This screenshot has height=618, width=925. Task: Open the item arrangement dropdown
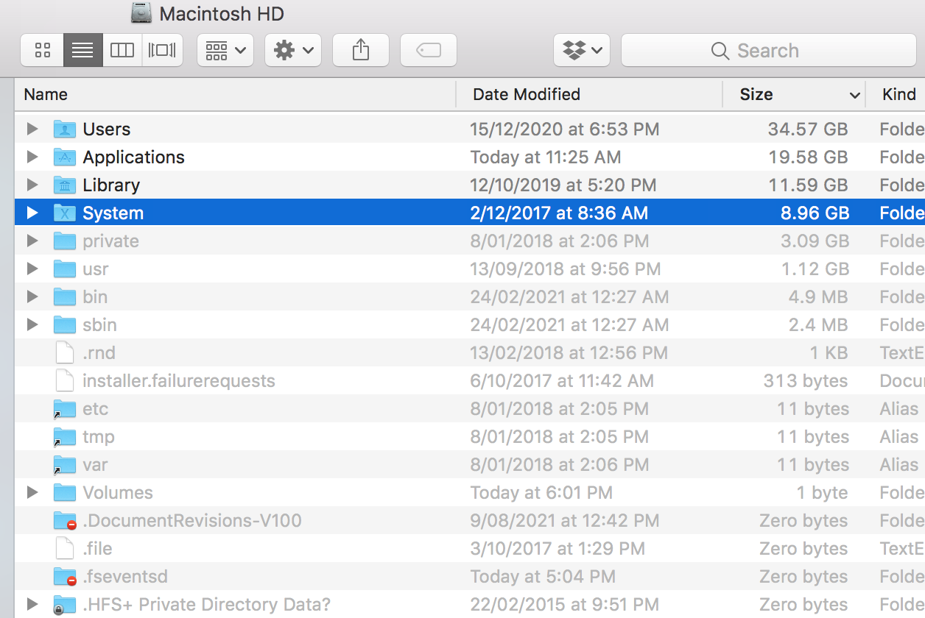pos(225,51)
